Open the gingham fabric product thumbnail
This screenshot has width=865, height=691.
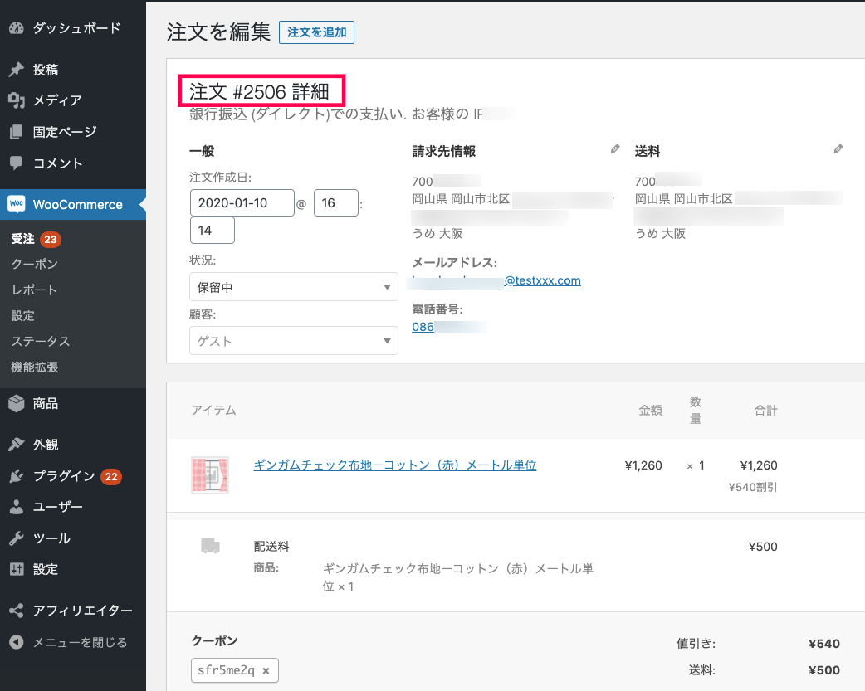click(210, 474)
